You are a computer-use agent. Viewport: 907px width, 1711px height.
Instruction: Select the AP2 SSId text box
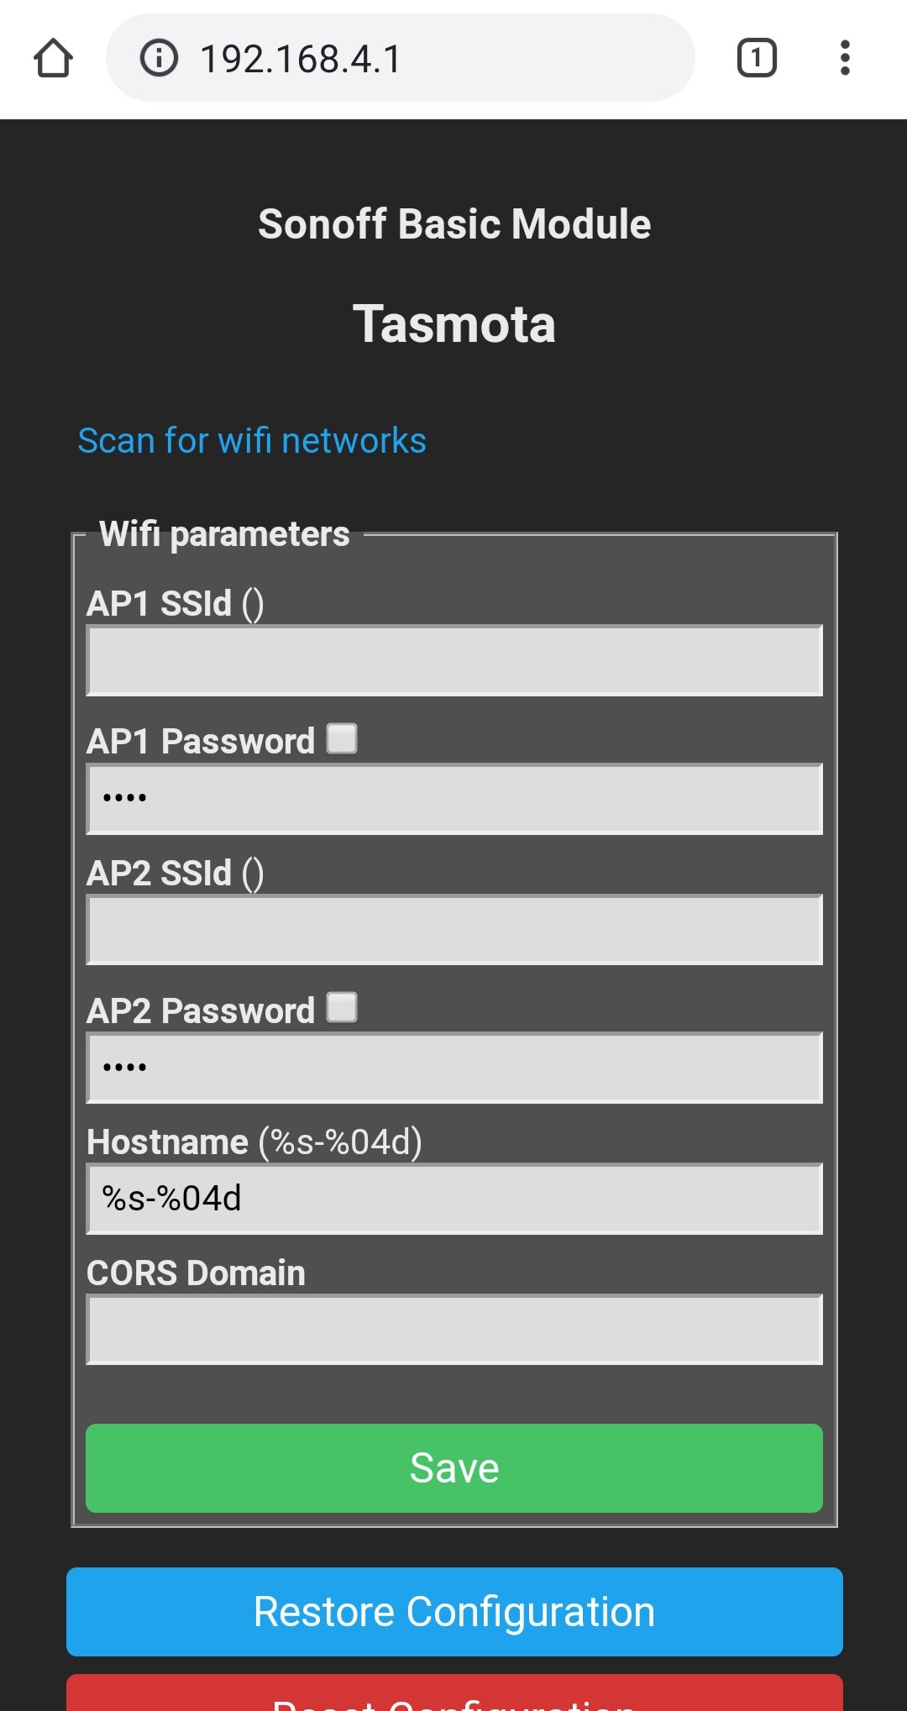453,930
